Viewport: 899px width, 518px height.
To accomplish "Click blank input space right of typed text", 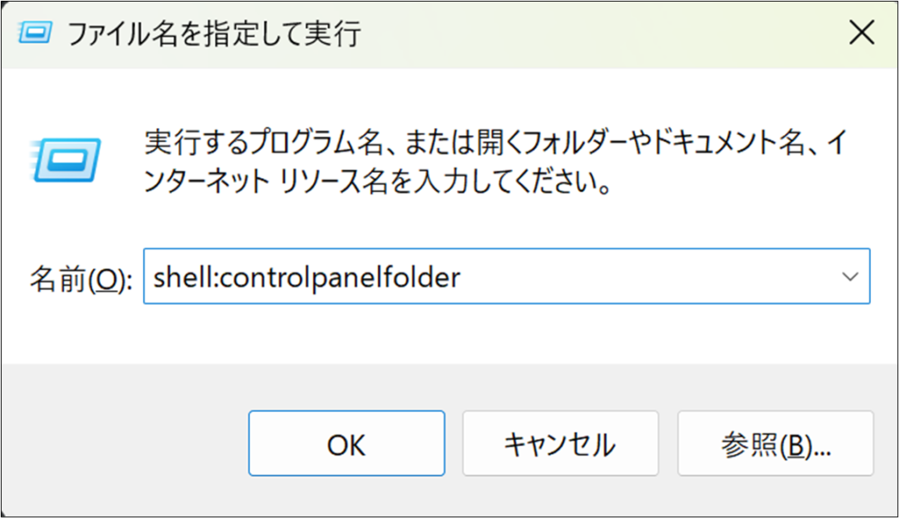I will [650, 277].
